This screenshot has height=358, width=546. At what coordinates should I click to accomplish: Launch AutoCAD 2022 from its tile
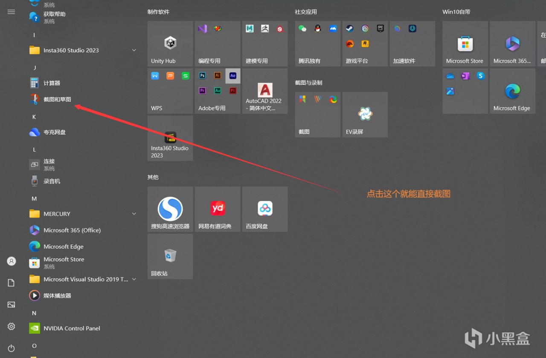[265, 91]
